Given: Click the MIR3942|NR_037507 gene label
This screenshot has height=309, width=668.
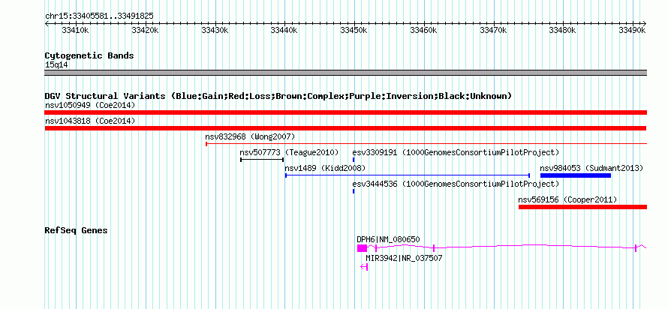Looking at the screenshot, I should [404, 258].
